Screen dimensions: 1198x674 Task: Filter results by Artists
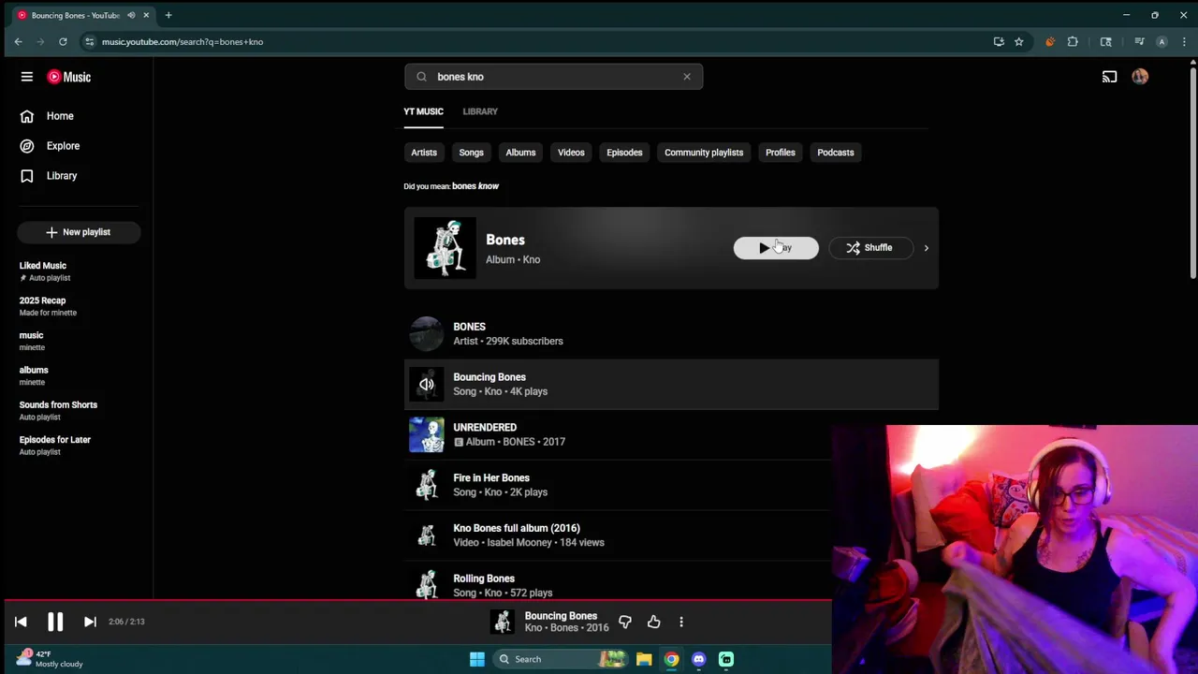point(424,153)
